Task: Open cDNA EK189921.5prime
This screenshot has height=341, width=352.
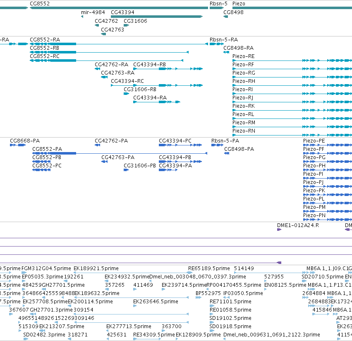Action: pos(96,268)
